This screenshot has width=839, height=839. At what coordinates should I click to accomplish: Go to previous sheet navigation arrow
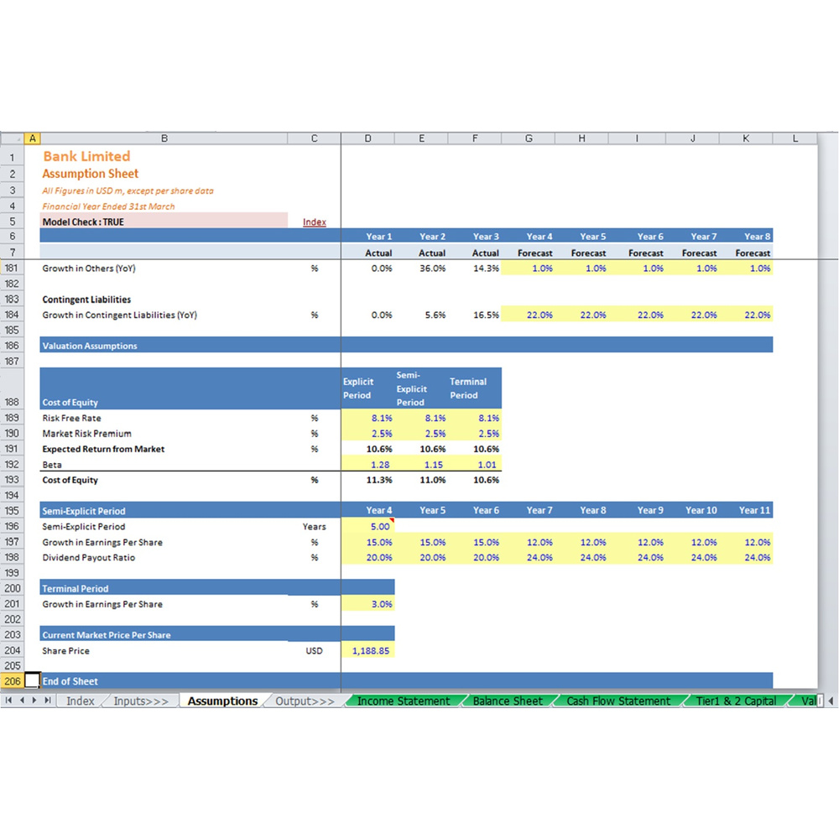pos(22,701)
